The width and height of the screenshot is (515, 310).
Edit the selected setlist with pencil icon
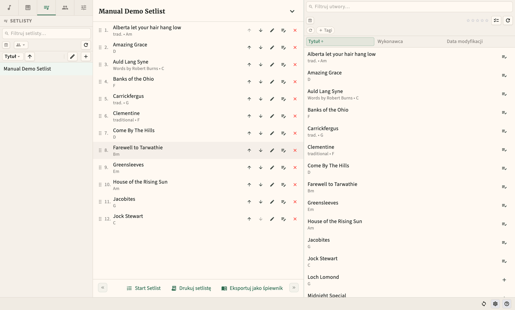pyautogui.click(x=72, y=57)
